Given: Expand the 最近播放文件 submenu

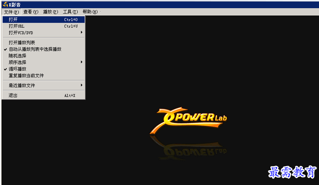Looking at the screenshot, I should (x=43, y=85).
